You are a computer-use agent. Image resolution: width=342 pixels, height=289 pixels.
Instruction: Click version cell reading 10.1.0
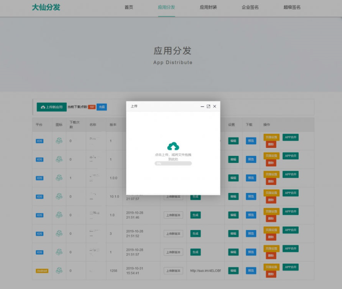point(114,197)
